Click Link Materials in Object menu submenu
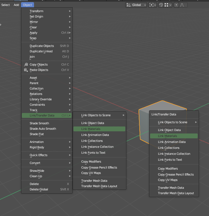Viewport: 209px width, 216px height. pyautogui.click(x=99, y=129)
